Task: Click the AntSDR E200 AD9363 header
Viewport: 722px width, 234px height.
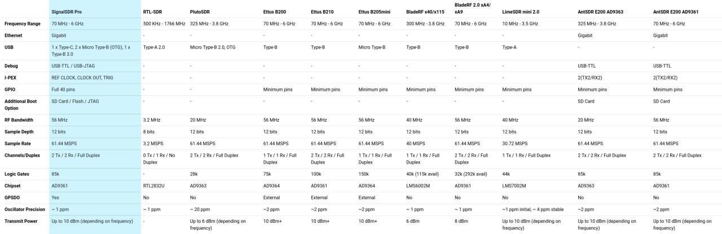Action: pos(602,11)
